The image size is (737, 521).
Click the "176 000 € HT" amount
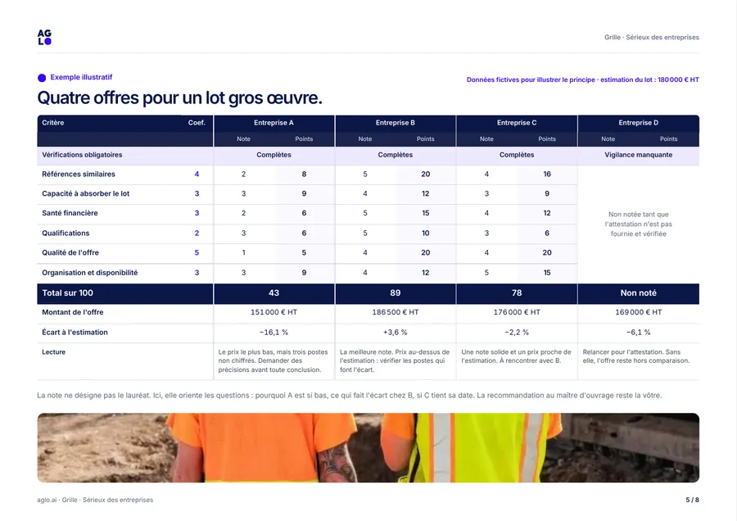(x=517, y=312)
